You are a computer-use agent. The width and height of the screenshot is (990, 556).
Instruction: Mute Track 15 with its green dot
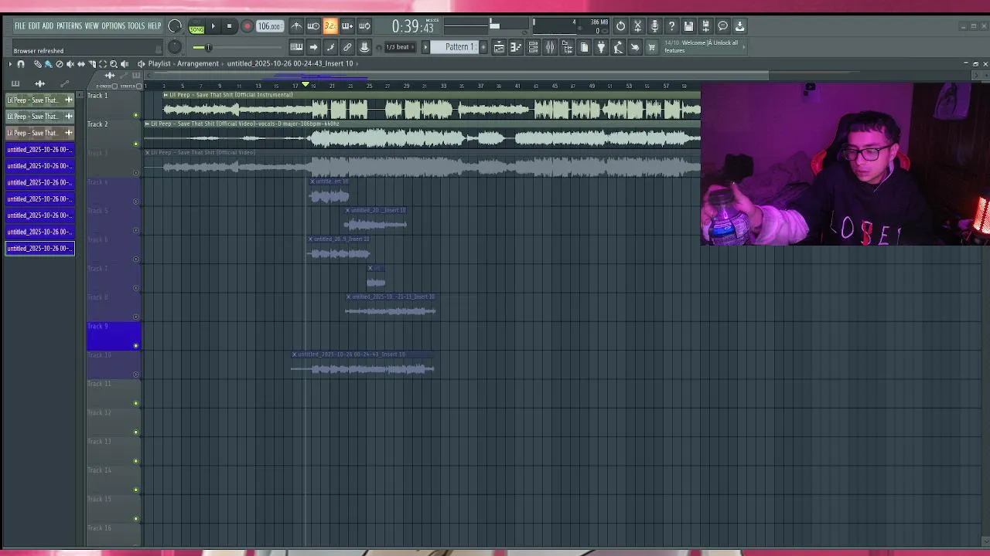136,518
